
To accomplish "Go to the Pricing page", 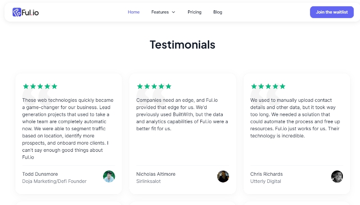I will click(194, 12).
